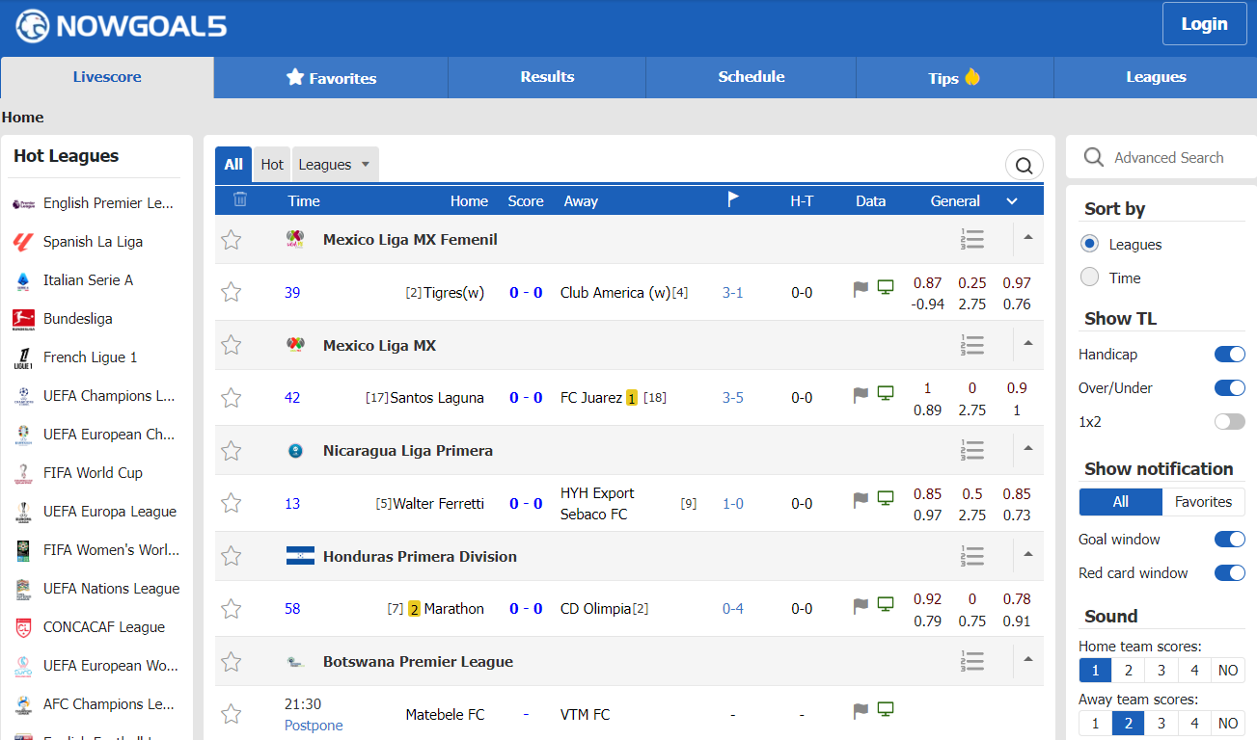Open standings icon for Mexico Liga MX

pos(971,345)
